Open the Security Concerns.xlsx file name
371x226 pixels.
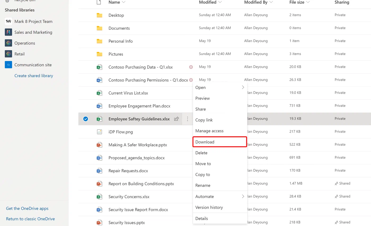tap(129, 197)
